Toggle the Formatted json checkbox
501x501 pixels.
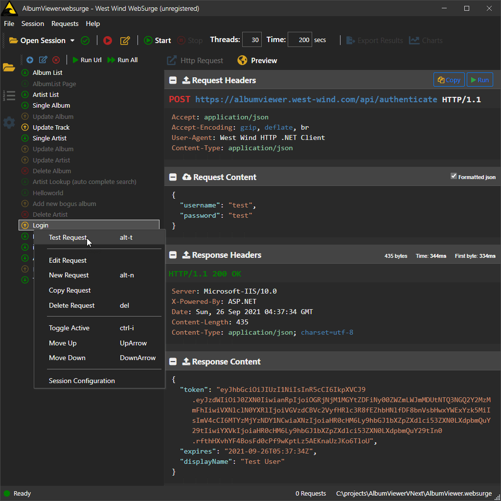tap(454, 177)
